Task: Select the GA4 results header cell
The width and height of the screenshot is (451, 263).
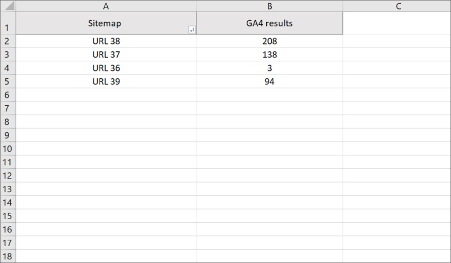Action: pyautogui.click(x=270, y=23)
